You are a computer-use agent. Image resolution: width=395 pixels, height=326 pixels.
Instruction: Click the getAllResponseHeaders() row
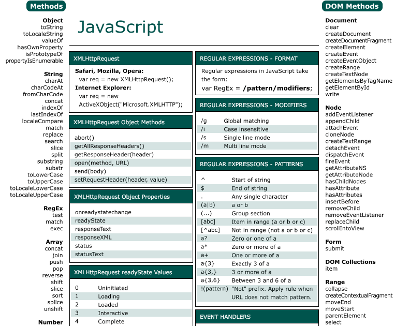[131, 146]
